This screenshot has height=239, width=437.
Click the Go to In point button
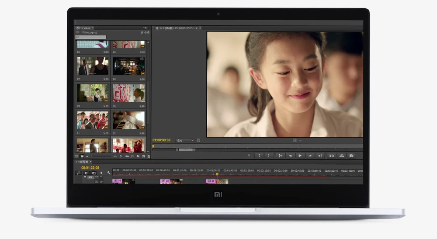(x=281, y=156)
